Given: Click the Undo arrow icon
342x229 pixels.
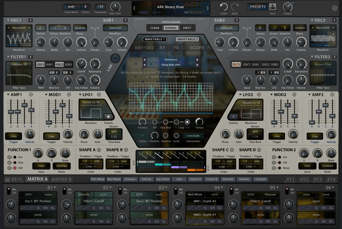Looking at the screenshot, I should 224,7.
